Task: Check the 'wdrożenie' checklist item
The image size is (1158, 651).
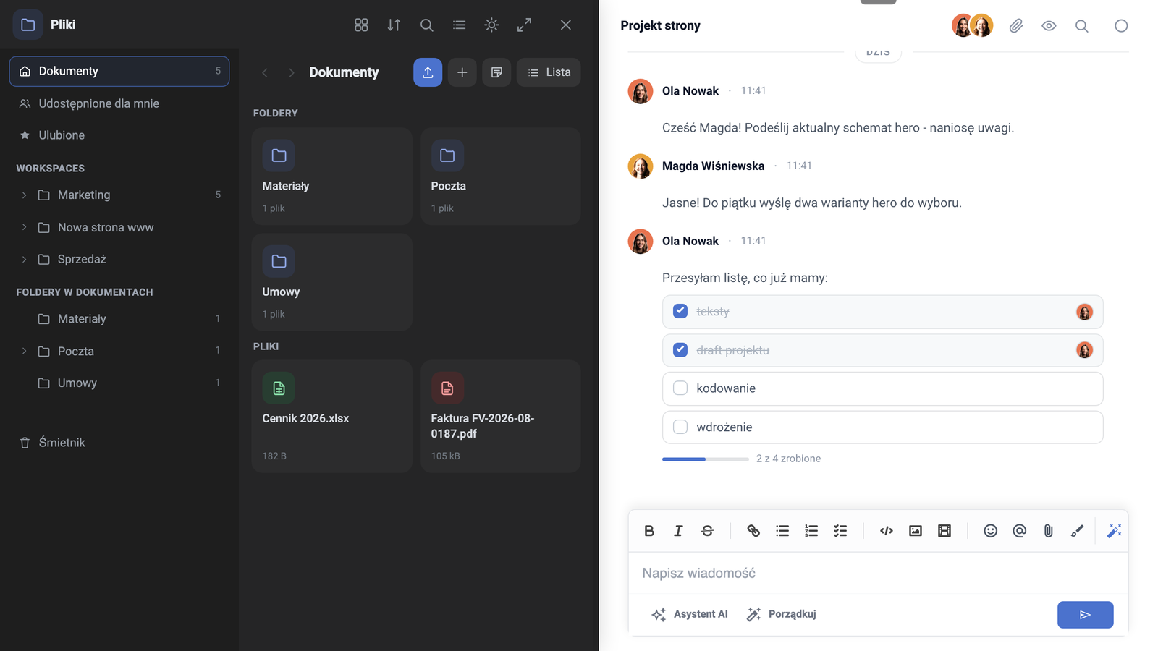Action: click(680, 427)
